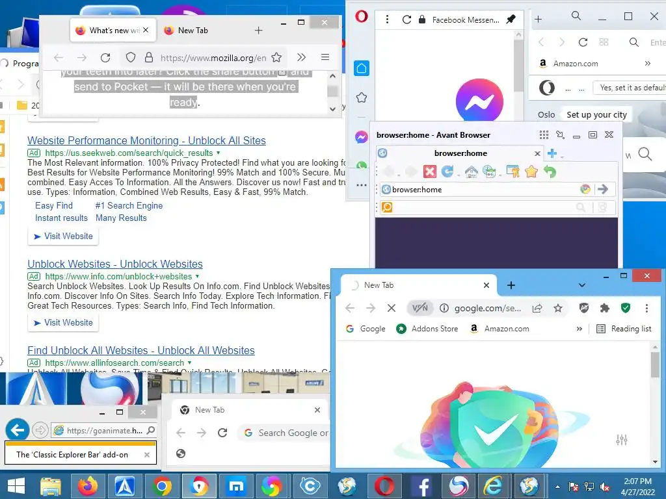Click Chrome rendering engine icon in Avant address bar
Viewport: 666px width, 499px height.
point(585,189)
